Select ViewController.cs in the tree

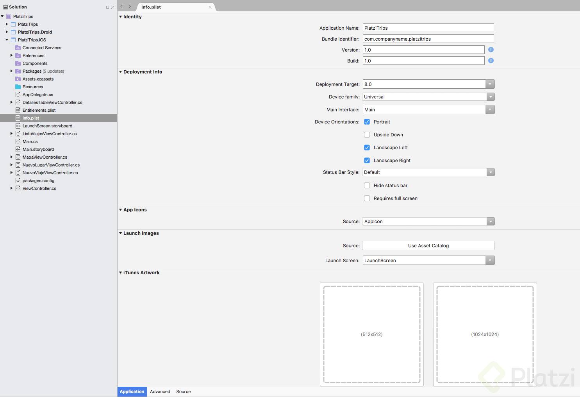[x=39, y=188]
